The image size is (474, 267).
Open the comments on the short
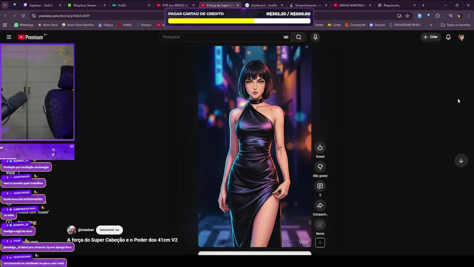[x=320, y=186]
